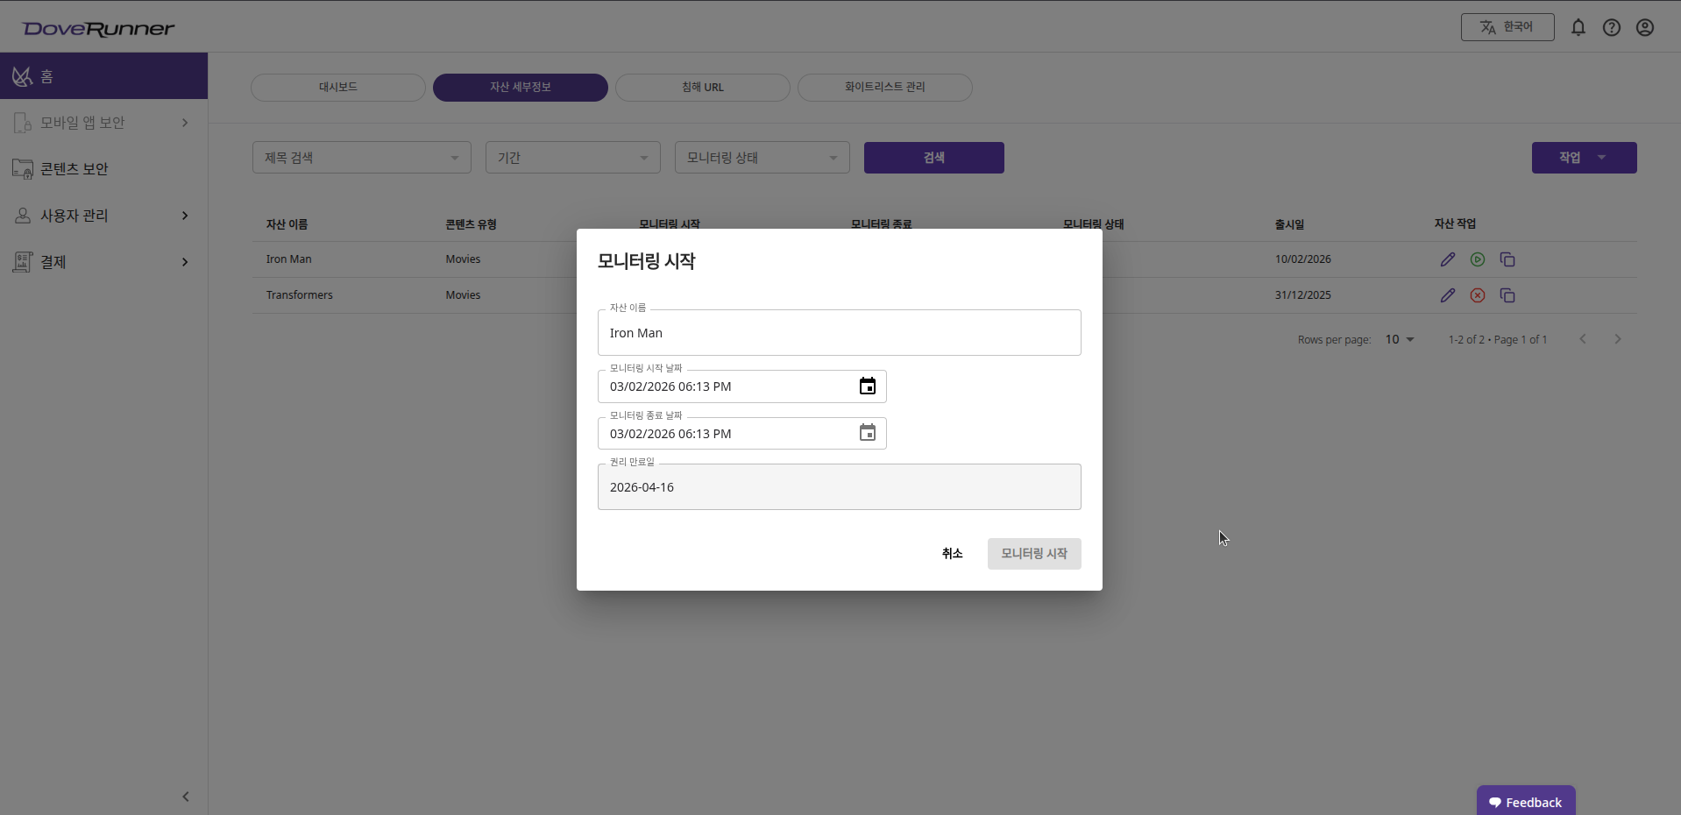
Task: Open the user account icon
Action: pyautogui.click(x=1645, y=27)
